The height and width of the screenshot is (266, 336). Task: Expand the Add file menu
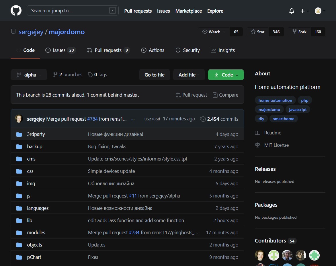pyautogui.click(x=189, y=75)
